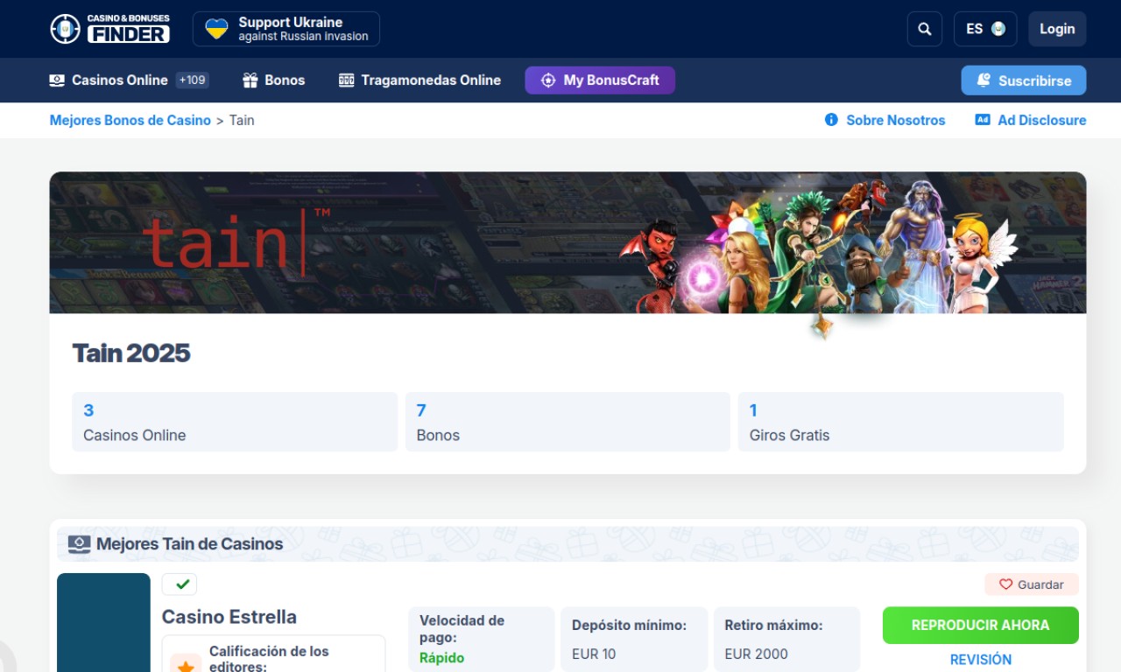Image resolution: width=1121 pixels, height=672 pixels.
Task: Select the 1 Giros Gratis stat card
Action: pyautogui.click(x=901, y=422)
